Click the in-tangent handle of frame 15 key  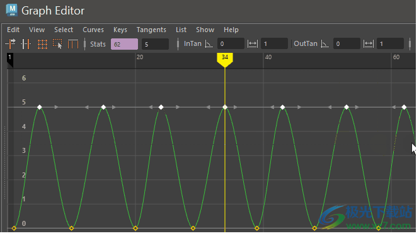click(x=86, y=108)
